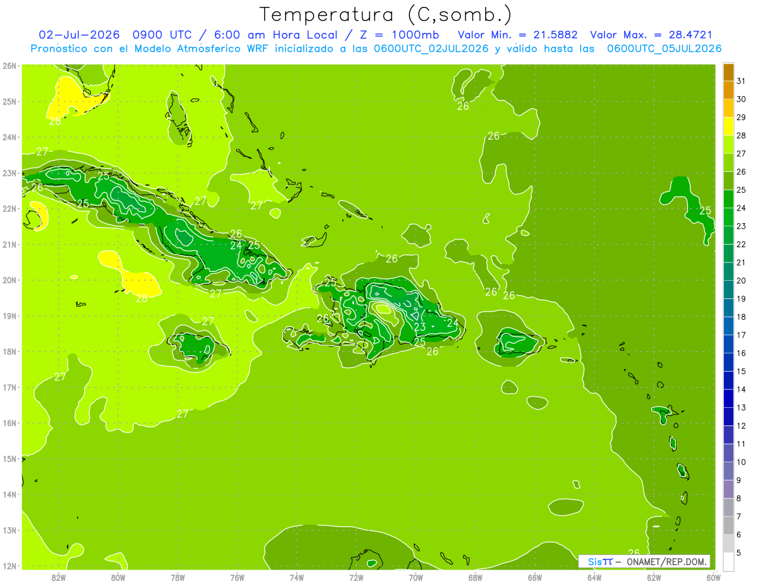Click the "78W" longitude axis label

tap(177, 577)
